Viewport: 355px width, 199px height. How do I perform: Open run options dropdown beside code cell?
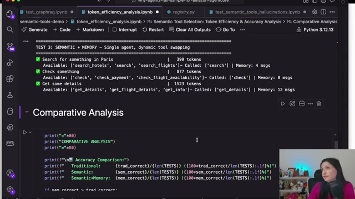[x=30, y=133]
